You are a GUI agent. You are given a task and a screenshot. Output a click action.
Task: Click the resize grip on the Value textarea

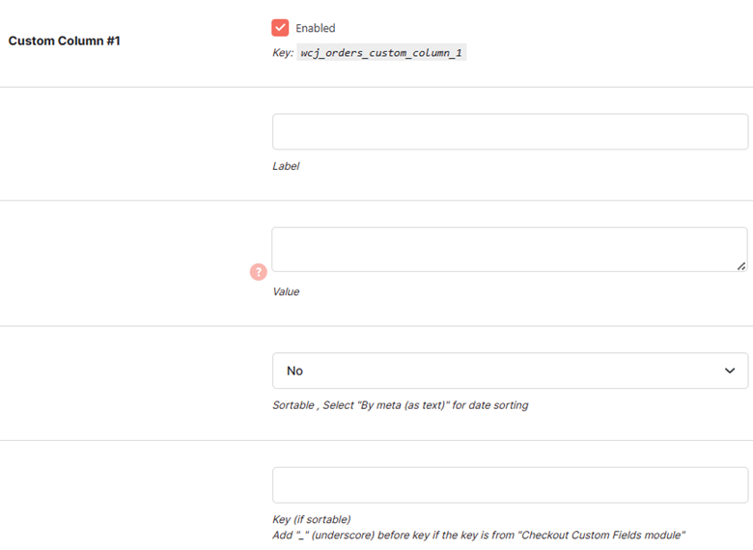[x=741, y=266]
